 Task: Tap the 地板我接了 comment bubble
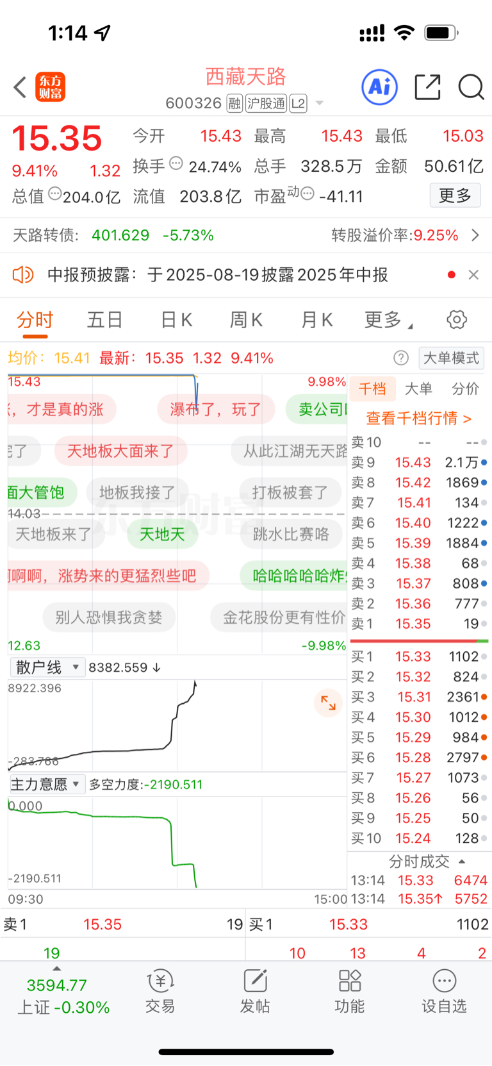pyautogui.click(x=137, y=492)
